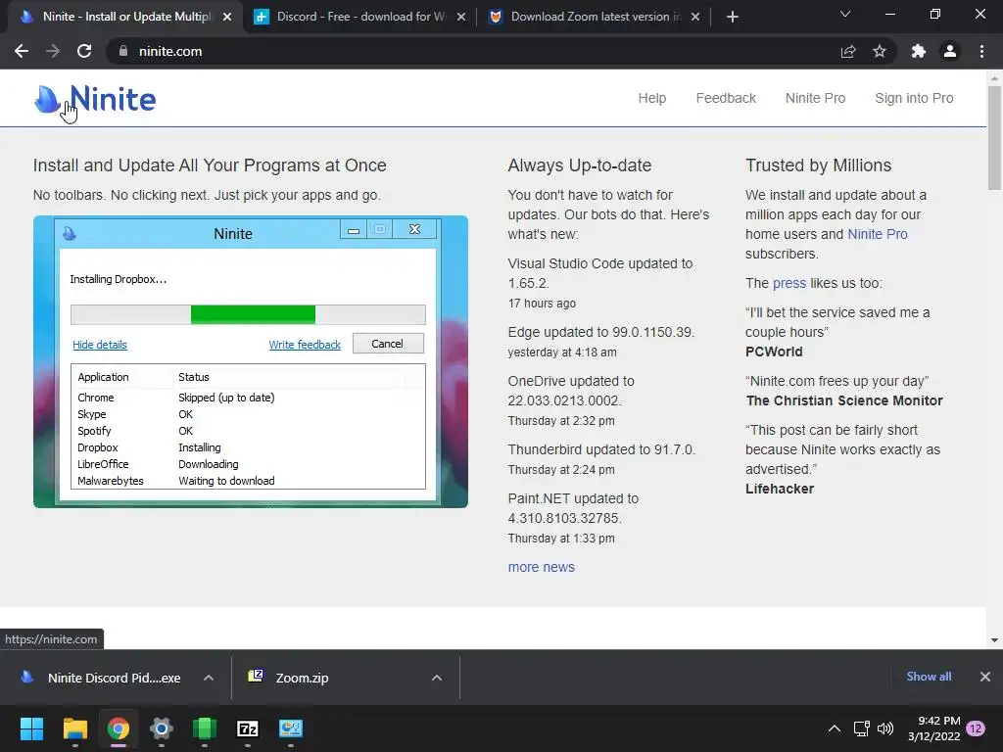
Task: Click the scrollbar down arrow
Action: pos(994,640)
